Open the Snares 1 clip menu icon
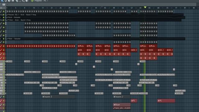Screen dimensions: 199x112 point(43,97)
